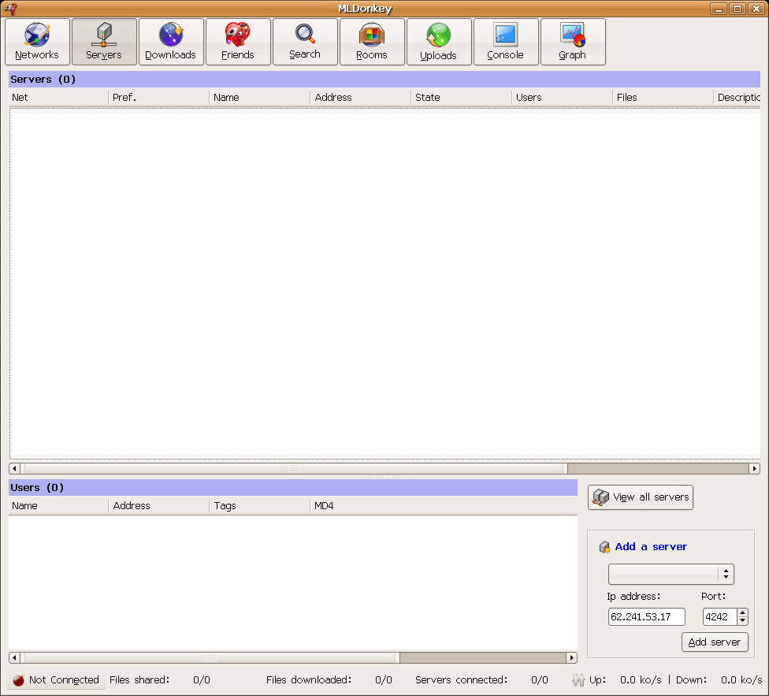769x696 pixels.
Task: Sort servers by State column
Action: pyautogui.click(x=462, y=98)
